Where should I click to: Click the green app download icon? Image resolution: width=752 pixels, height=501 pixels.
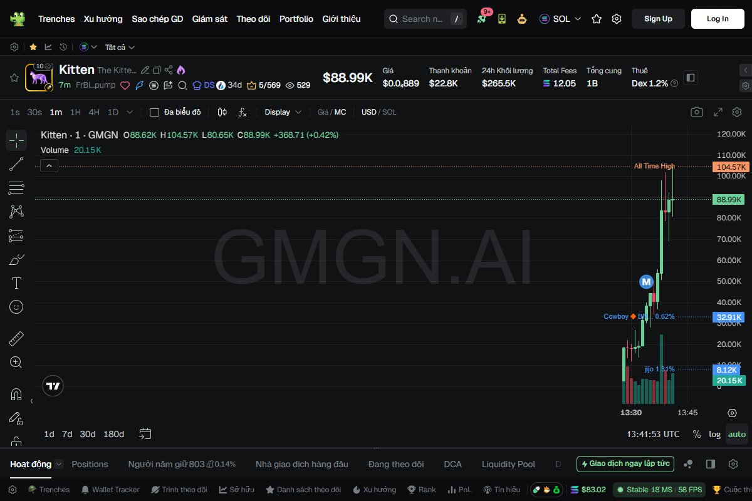(x=502, y=19)
